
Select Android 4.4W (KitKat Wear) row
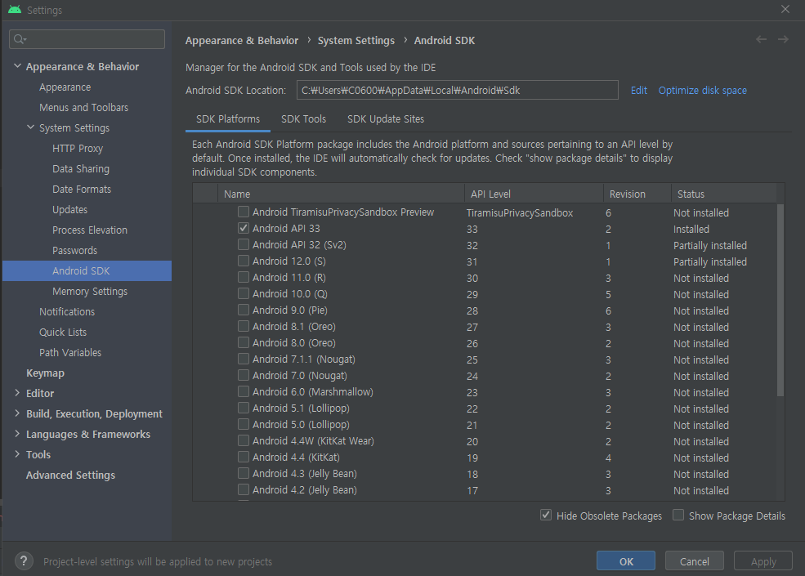click(485, 441)
